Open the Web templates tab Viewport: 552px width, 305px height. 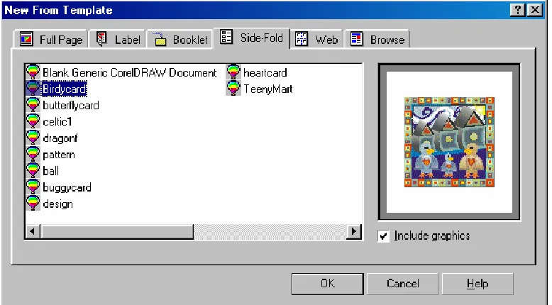pos(316,39)
